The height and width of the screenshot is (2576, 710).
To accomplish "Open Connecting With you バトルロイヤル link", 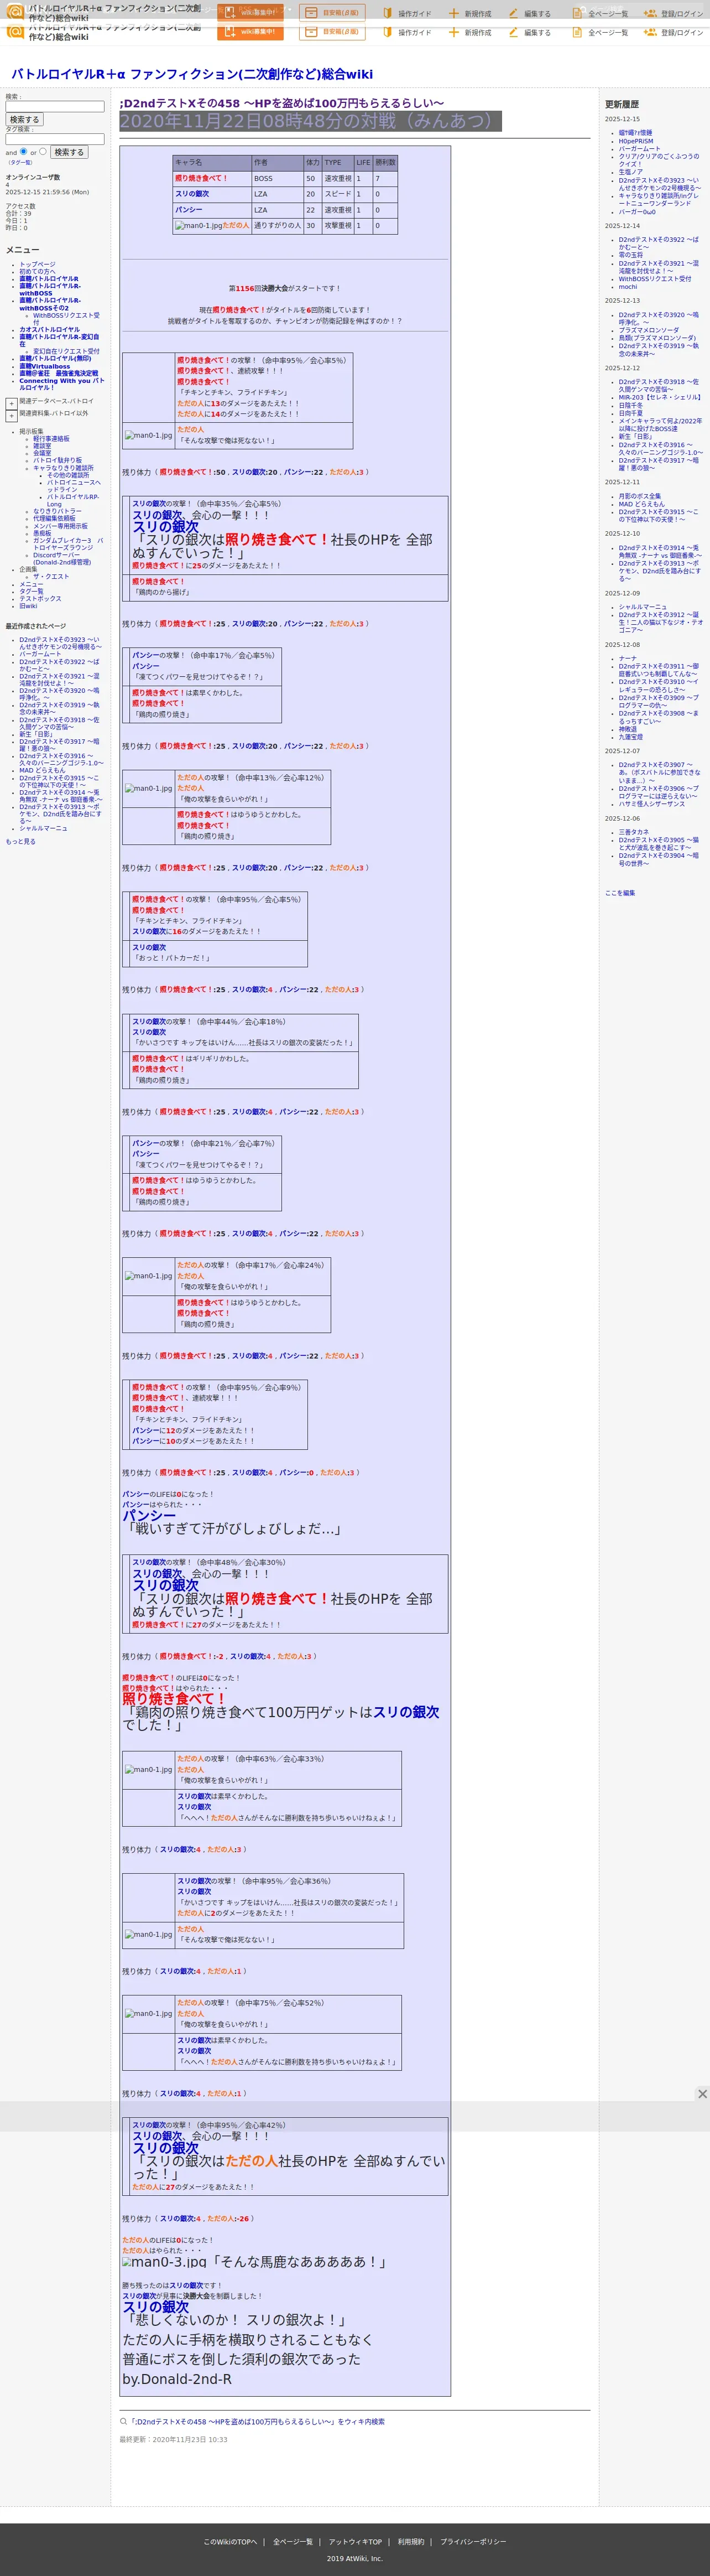I will pyautogui.click(x=61, y=384).
